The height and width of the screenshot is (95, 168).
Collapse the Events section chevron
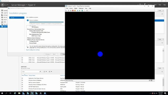(162, 43)
